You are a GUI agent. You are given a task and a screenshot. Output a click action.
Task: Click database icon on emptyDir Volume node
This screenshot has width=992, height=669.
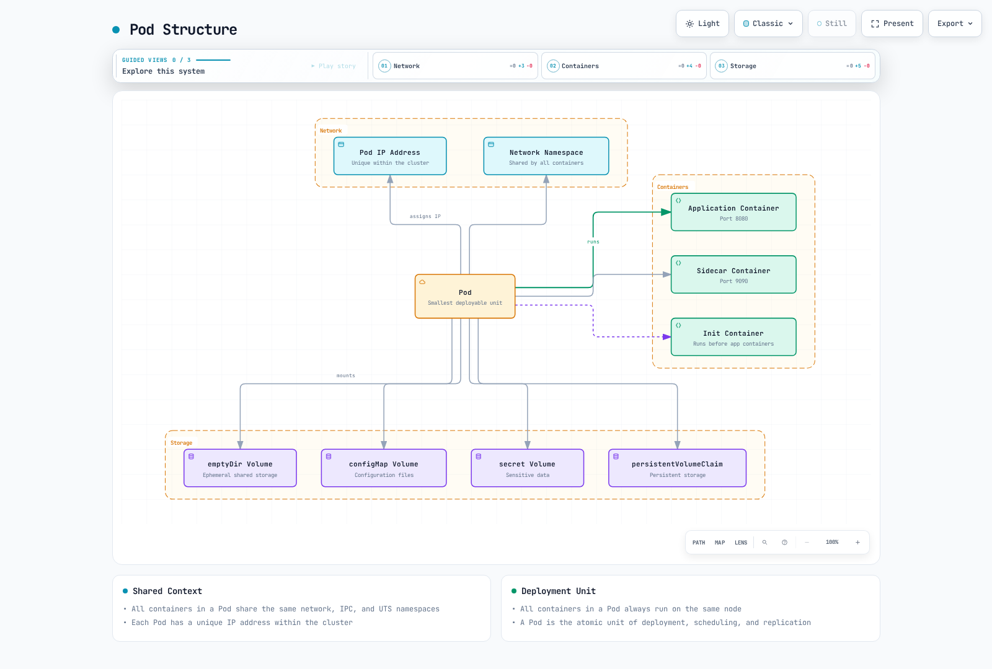[191, 457]
